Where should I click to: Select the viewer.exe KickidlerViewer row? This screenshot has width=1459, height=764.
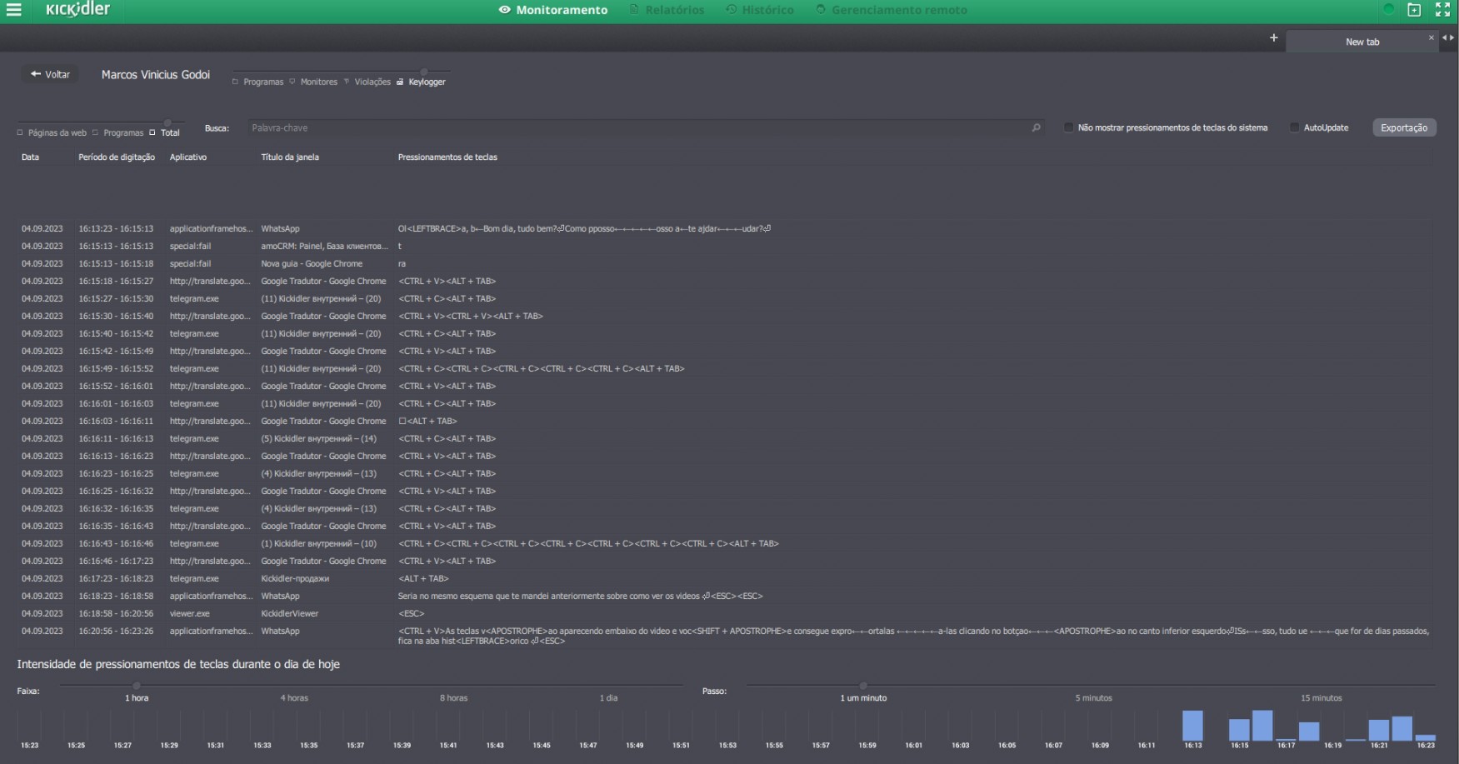pos(725,613)
